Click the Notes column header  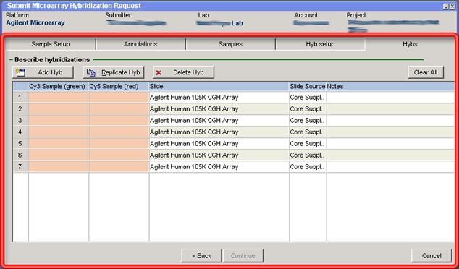pyautogui.click(x=390, y=87)
